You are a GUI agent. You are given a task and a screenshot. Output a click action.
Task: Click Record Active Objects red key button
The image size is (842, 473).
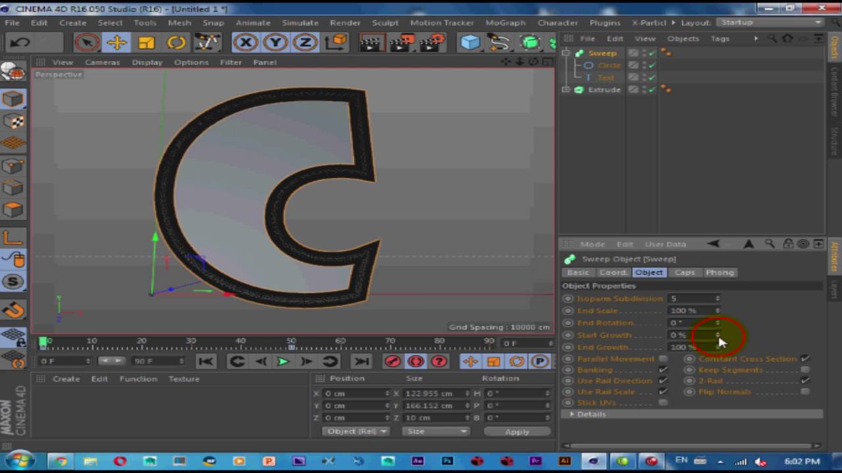click(393, 361)
